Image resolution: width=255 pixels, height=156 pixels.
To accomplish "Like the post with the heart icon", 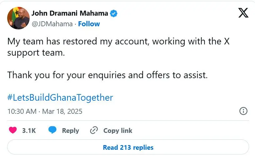I will 13,130.
